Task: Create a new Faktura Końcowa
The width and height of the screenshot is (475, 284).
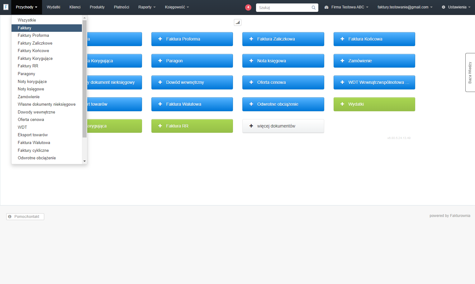Action: click(374, 39)
